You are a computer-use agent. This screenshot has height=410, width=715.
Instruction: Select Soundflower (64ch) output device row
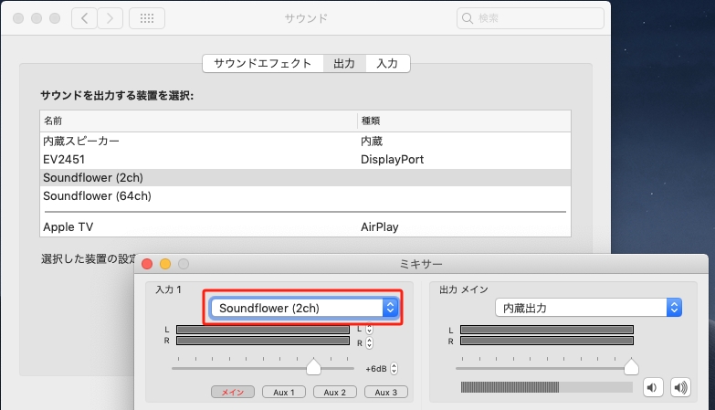coord(305,196)
